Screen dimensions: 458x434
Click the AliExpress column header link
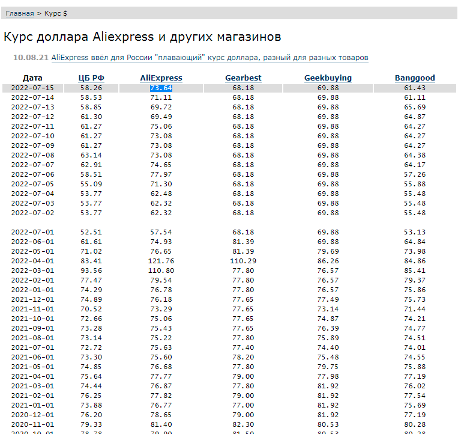tap(161, 78)
